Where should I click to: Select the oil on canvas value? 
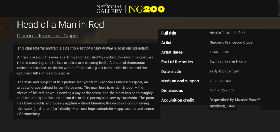tap(220, 81)
